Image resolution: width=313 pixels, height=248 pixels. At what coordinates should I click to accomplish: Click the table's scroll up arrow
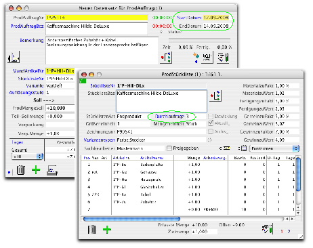tap(298, 207)
